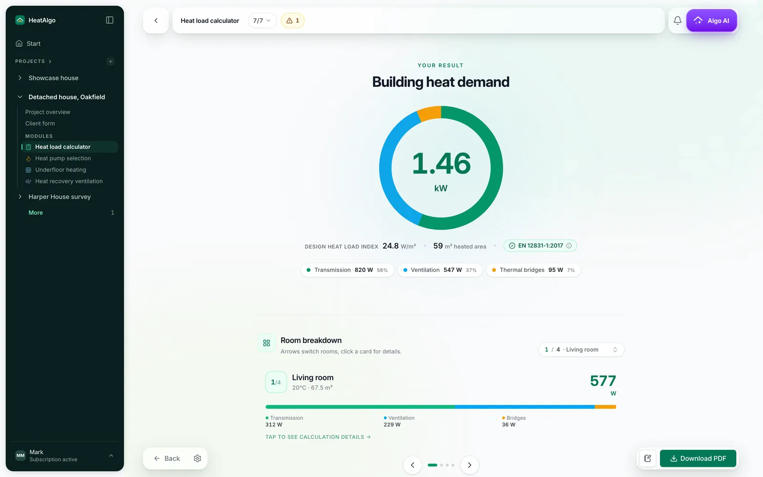Download PDF report

coord(698,458)
